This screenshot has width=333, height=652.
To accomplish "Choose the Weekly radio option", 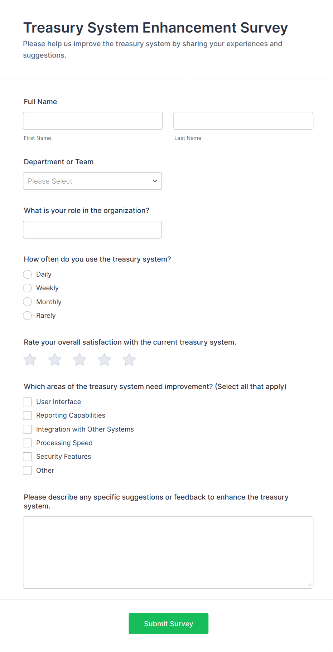I will point(28,288).
